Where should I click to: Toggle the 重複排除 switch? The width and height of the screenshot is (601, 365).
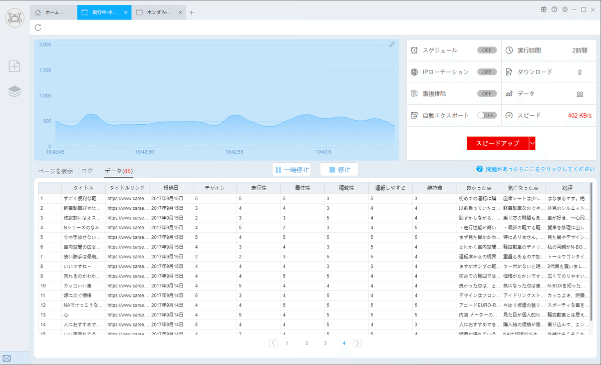487,94
